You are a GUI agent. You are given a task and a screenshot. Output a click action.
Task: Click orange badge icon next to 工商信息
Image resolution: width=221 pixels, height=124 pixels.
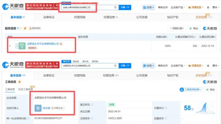[x=19, y=82]
